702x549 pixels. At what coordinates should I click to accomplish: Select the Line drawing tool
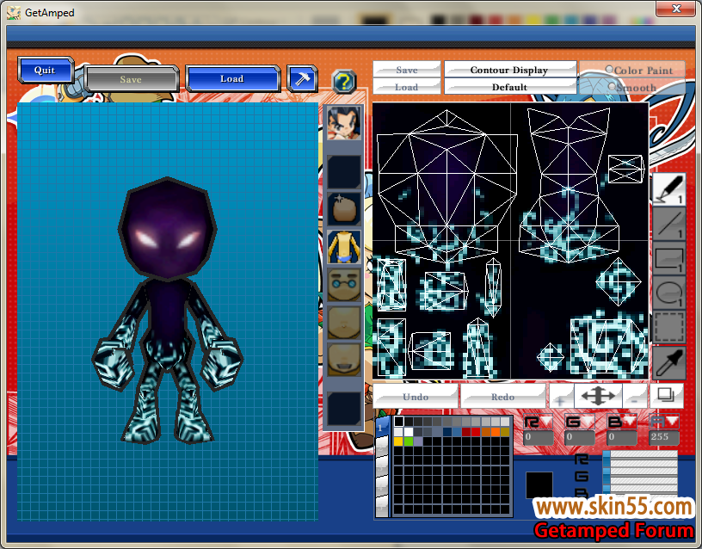coord(668,224)
